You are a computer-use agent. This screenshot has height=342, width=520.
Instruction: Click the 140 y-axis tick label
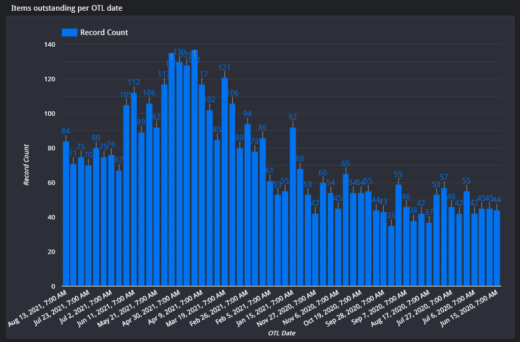pyautogui.click(x=49, y=45)
